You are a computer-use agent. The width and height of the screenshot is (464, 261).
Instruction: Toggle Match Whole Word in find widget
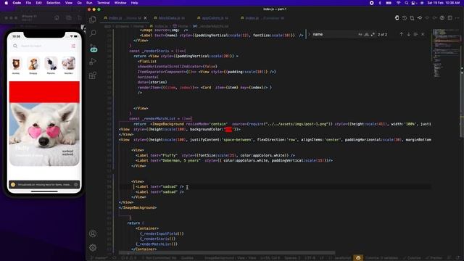366,34
